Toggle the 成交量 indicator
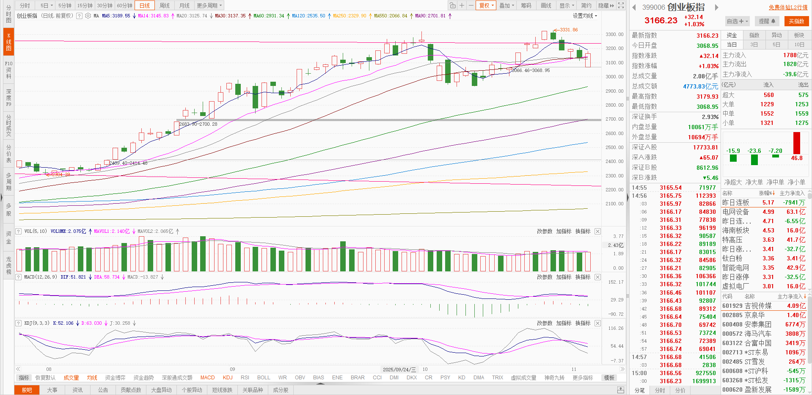 (71, 378)
